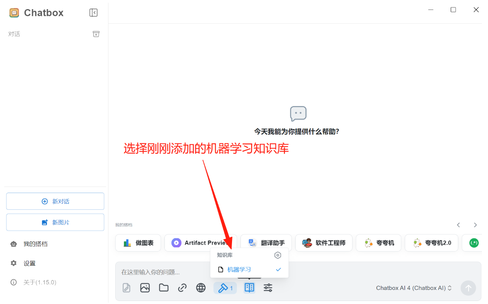This screenshot has width=488, height=304.
Task: Toggle the knowledge base book icon
Action: tap(250, 288)
